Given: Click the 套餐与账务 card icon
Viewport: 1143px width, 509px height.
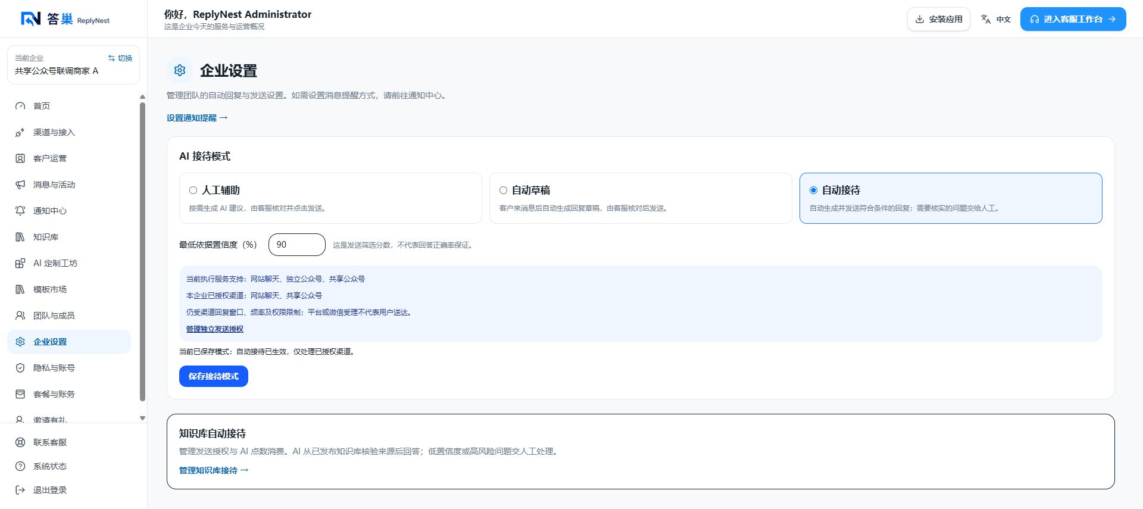Looking at the screenshot, I should (20, 394).
